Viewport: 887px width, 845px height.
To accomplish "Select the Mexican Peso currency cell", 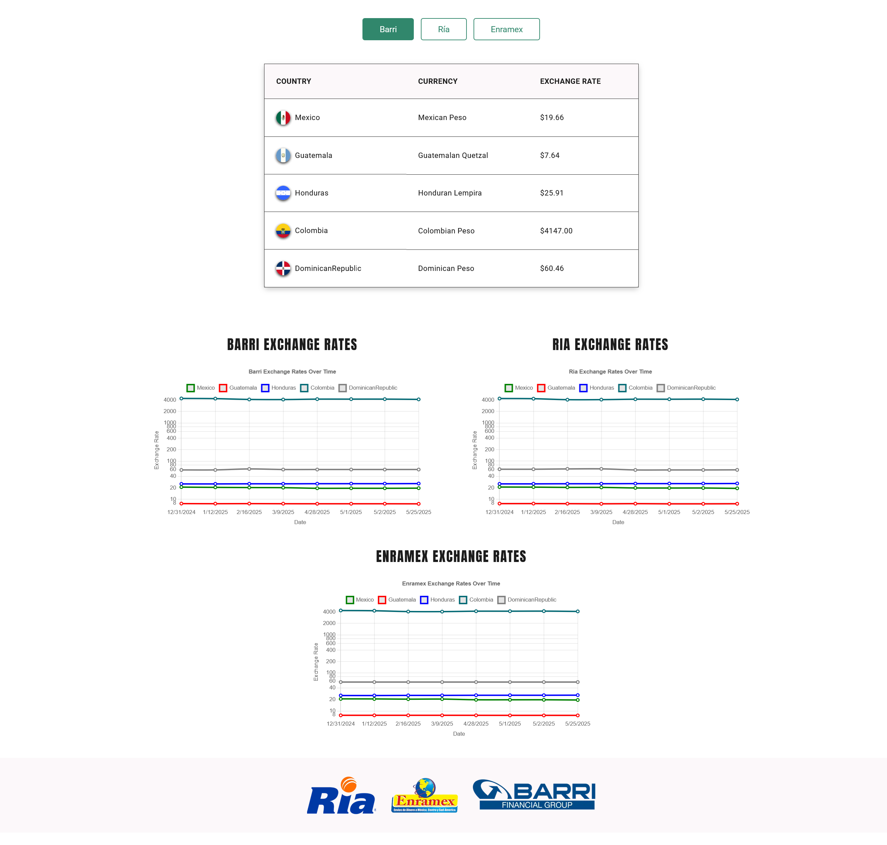I will pyautogui.click(x=442, y=118).
